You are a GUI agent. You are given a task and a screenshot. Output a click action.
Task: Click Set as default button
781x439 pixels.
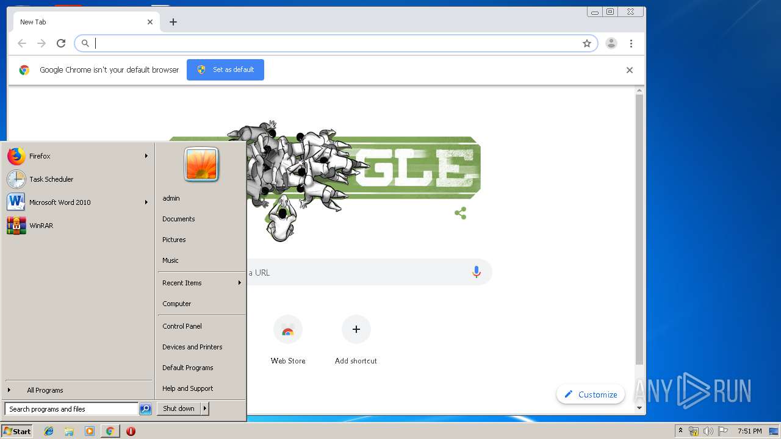click(225, 70)
